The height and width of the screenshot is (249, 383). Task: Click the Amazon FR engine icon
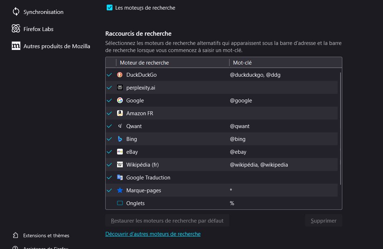pos(120,113)
